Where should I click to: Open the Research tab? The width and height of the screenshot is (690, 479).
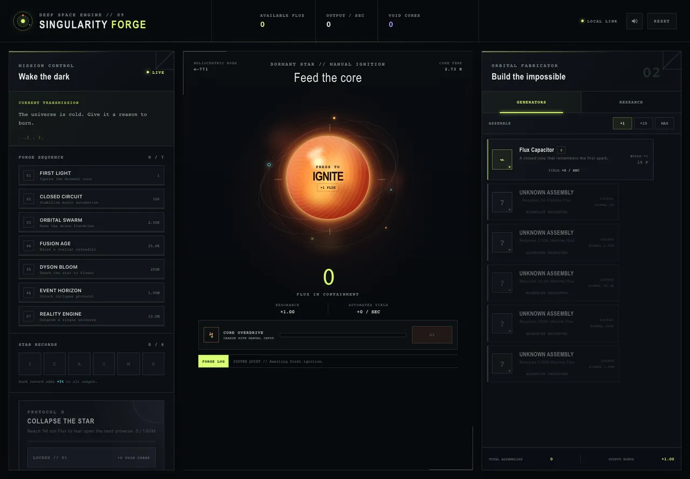pyautogui.click(x=631, y=102)
